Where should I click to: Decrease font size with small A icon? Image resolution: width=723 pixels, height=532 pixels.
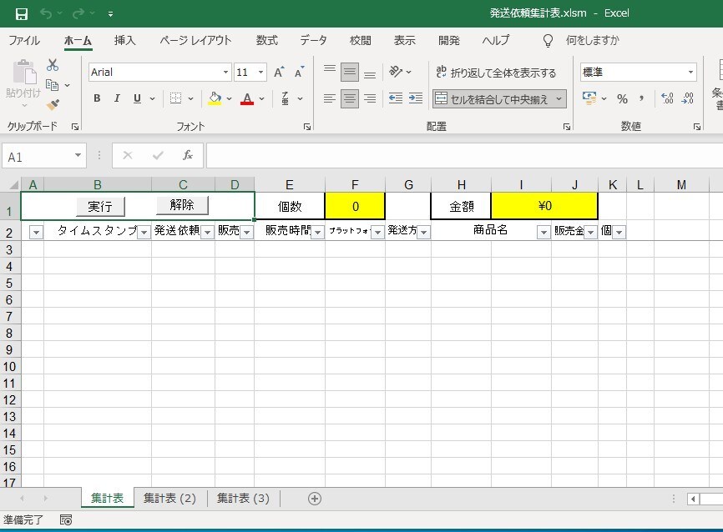[x=299, y=73]
